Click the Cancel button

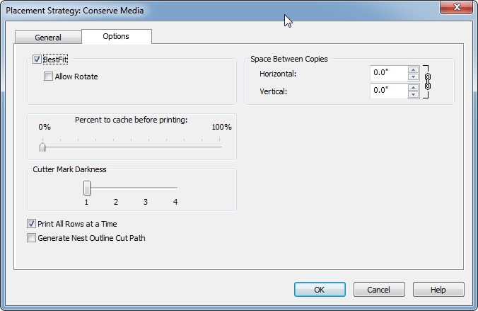click(x=379, y=289)
